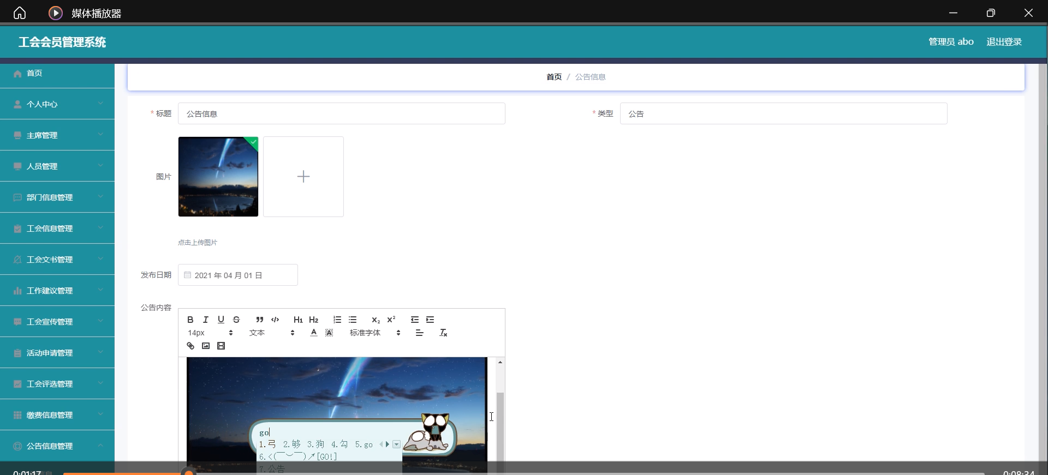The image size is (1048, 475).
Task: Click 首页 breadcrumb link
Action: [554, 77]
